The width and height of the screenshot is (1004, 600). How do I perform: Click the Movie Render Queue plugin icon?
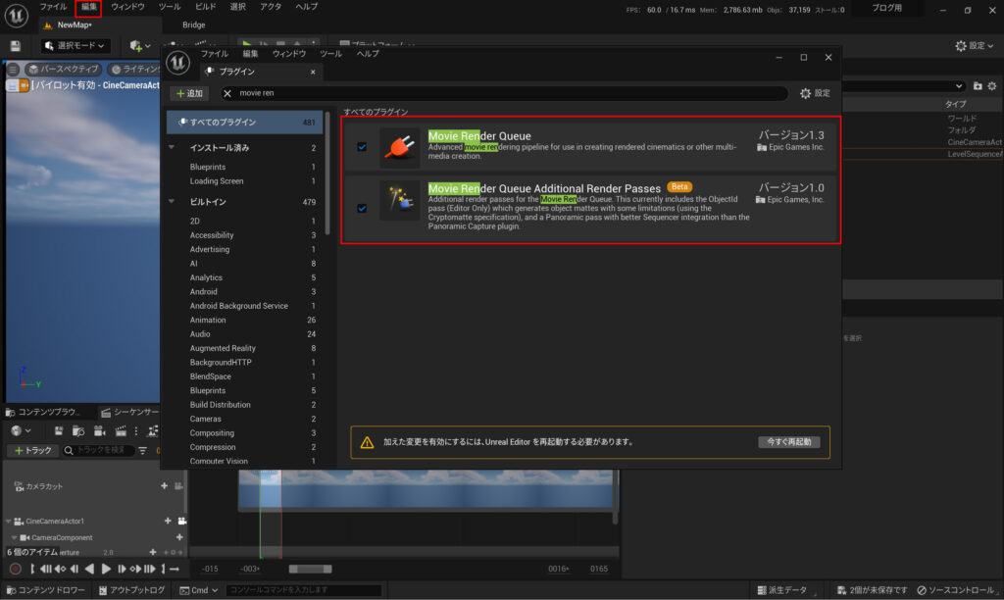(x=399, y=147)
